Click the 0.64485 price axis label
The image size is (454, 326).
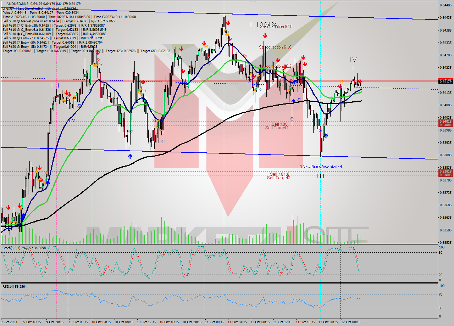445,5
